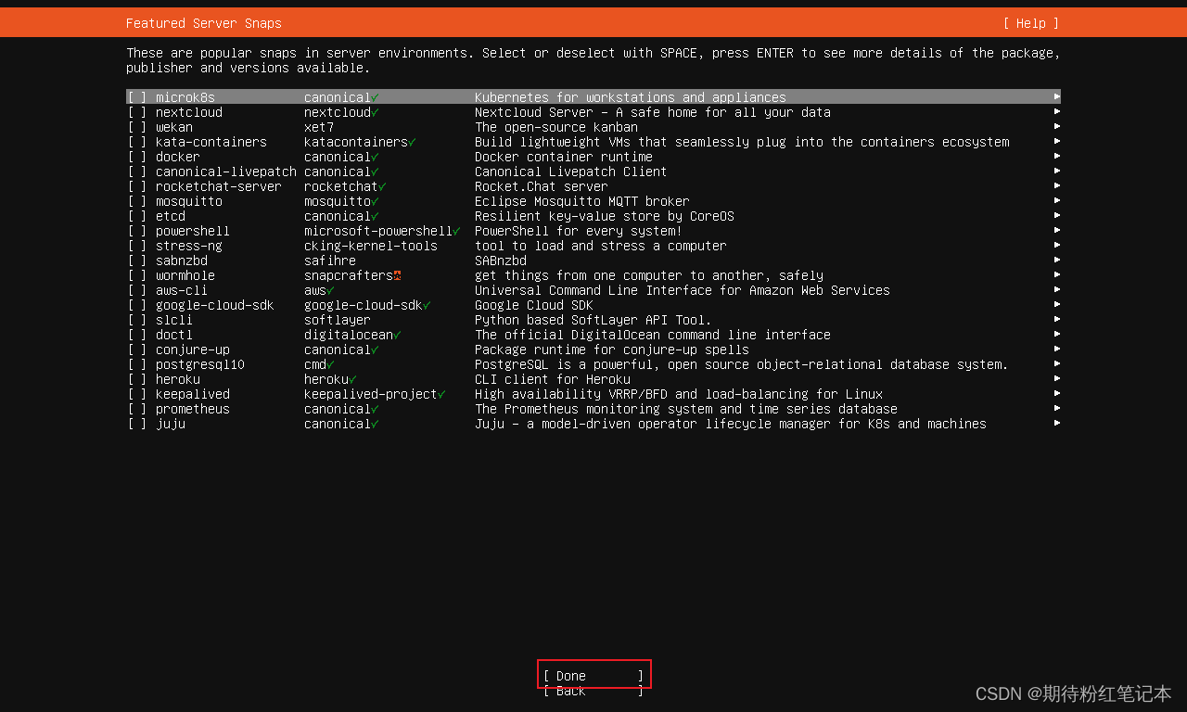Toggle the powershell snap checkbox
1187x712 pixels.
137,231
